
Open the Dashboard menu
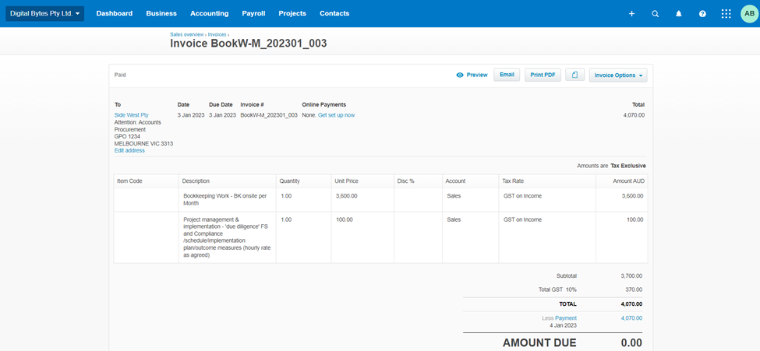coord(115,13)
